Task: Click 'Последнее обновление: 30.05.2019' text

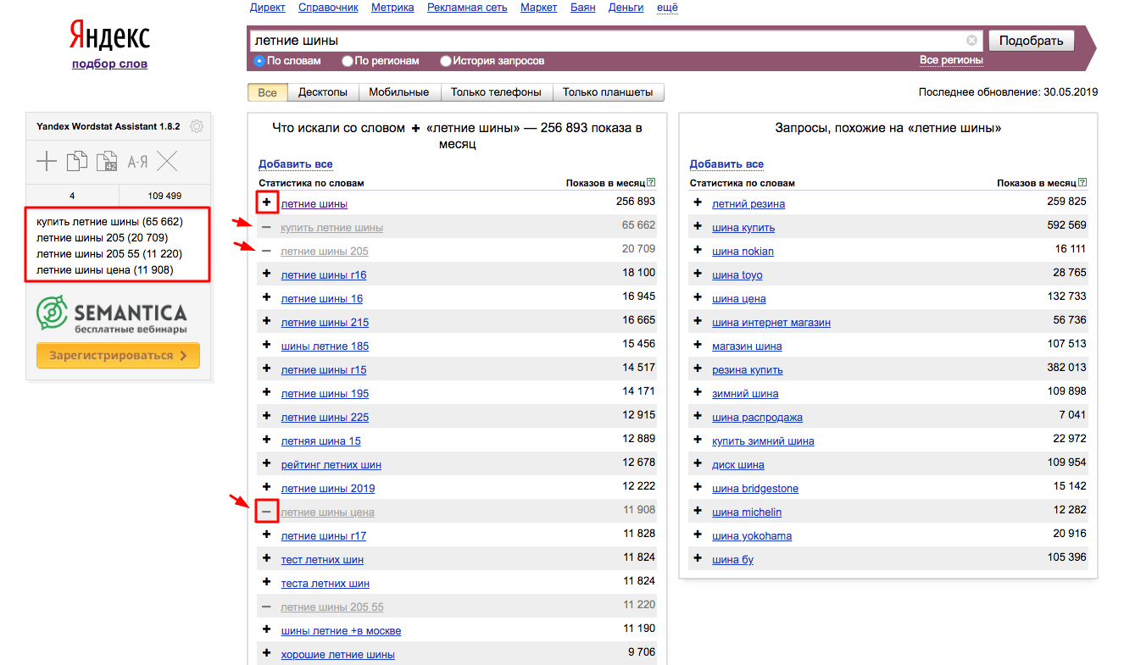Action: pyautogui.click(x=1008, y=91)
